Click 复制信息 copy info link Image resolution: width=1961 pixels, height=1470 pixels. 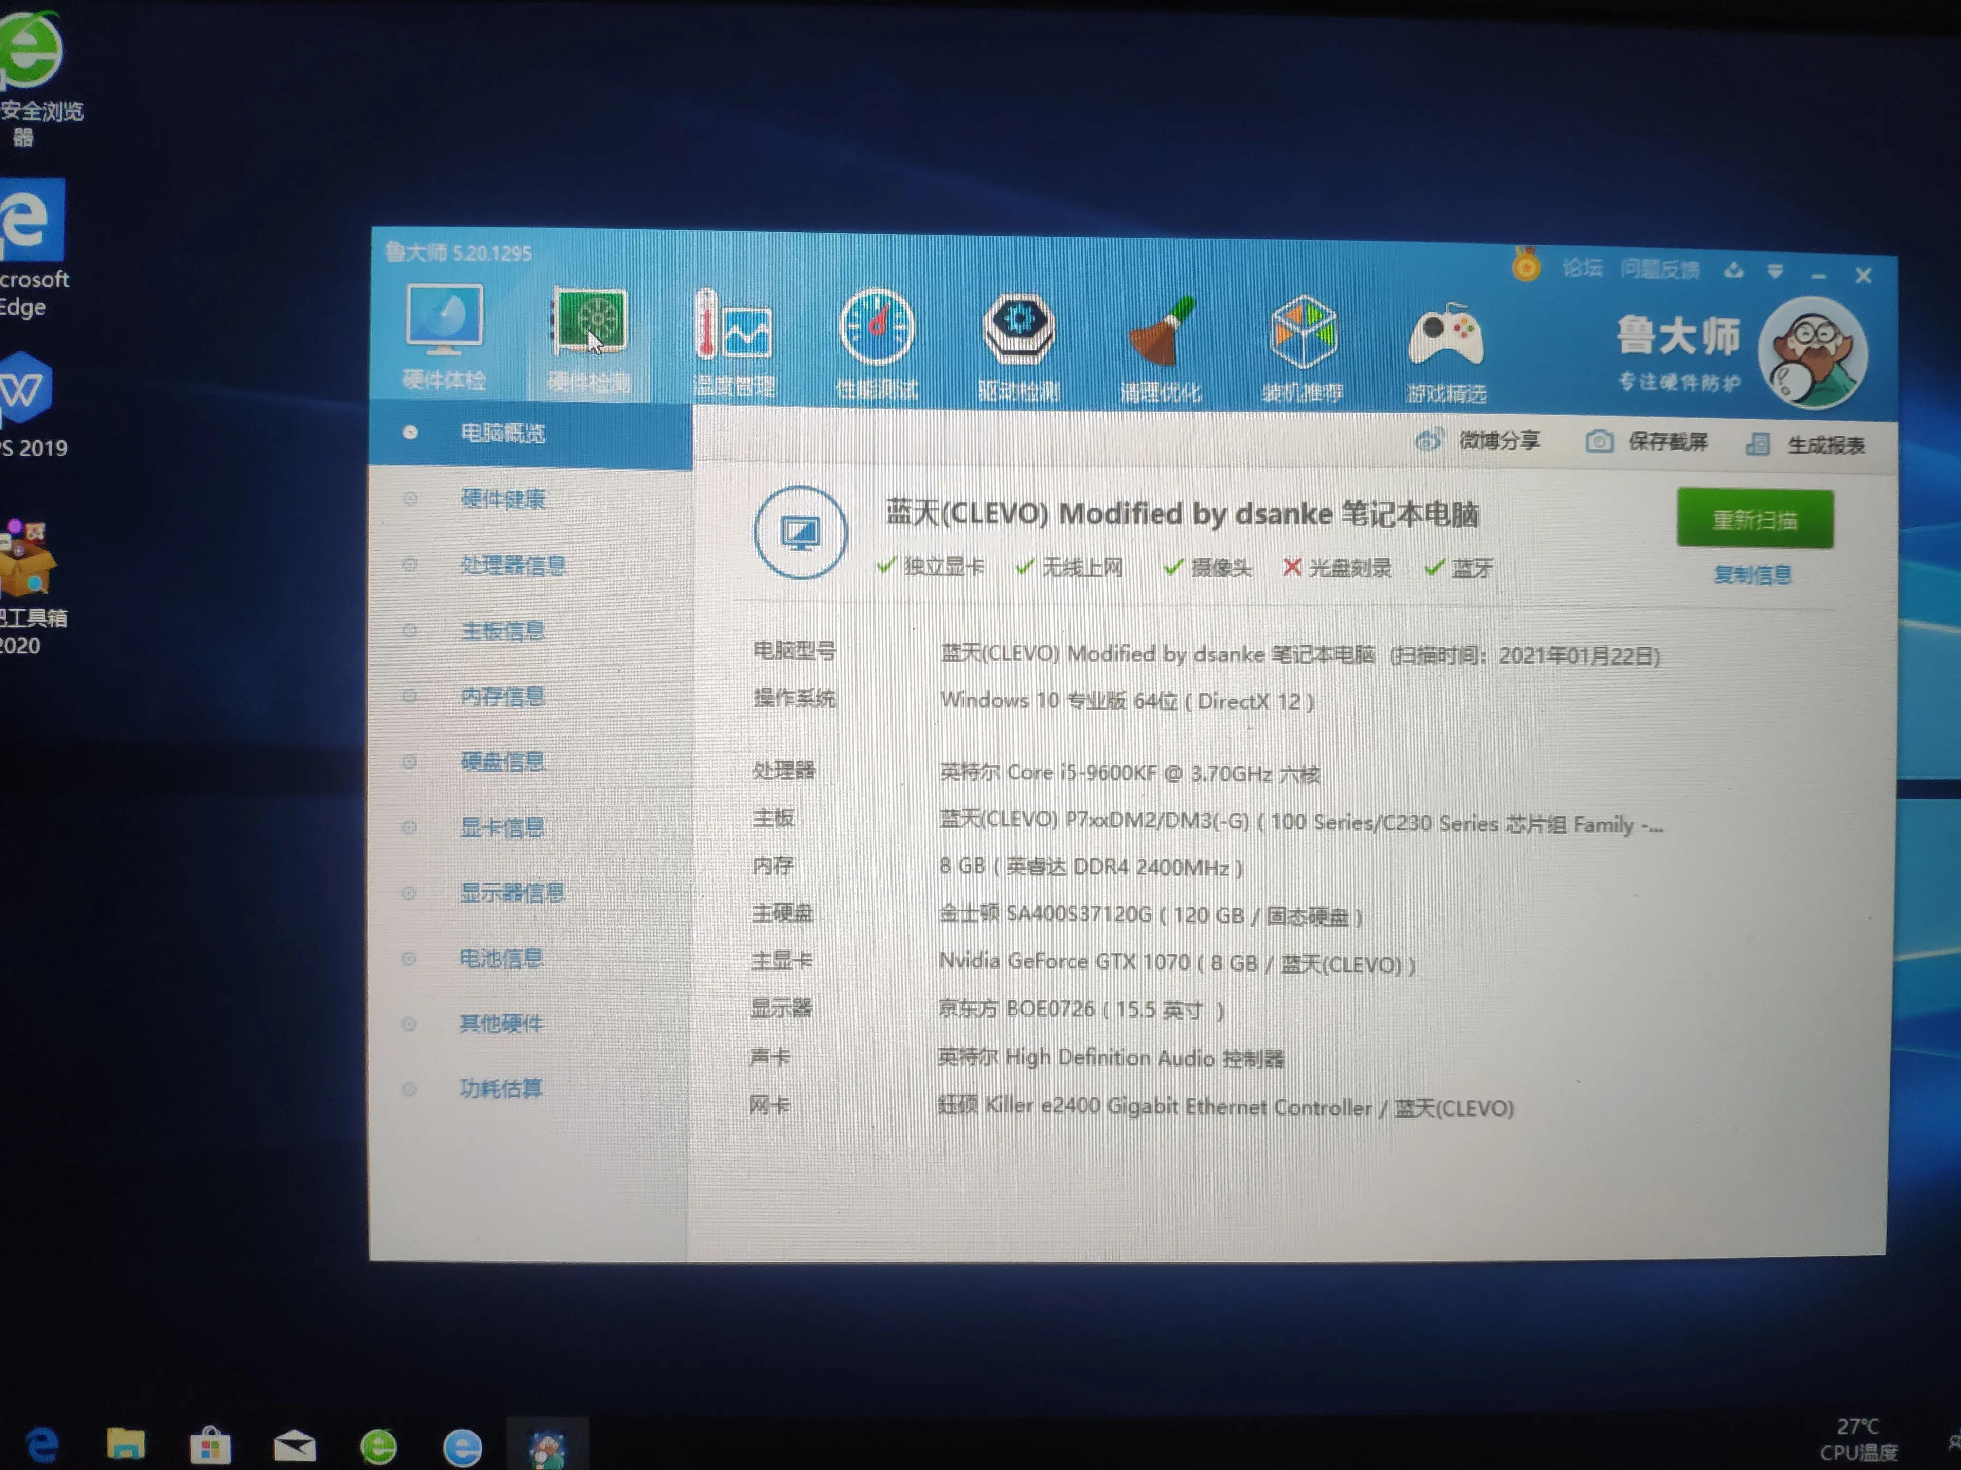[x=1752, y=574]
